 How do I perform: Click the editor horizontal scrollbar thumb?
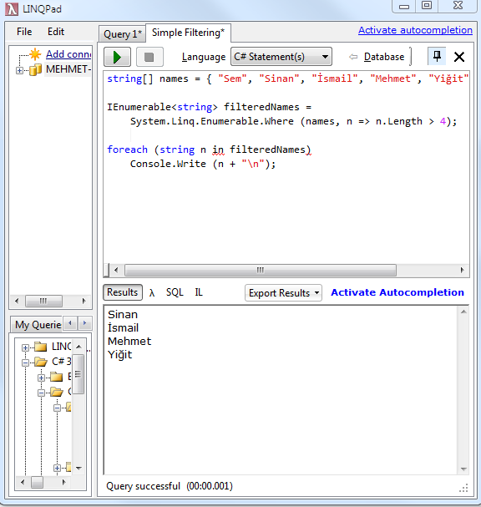[261, 270]
